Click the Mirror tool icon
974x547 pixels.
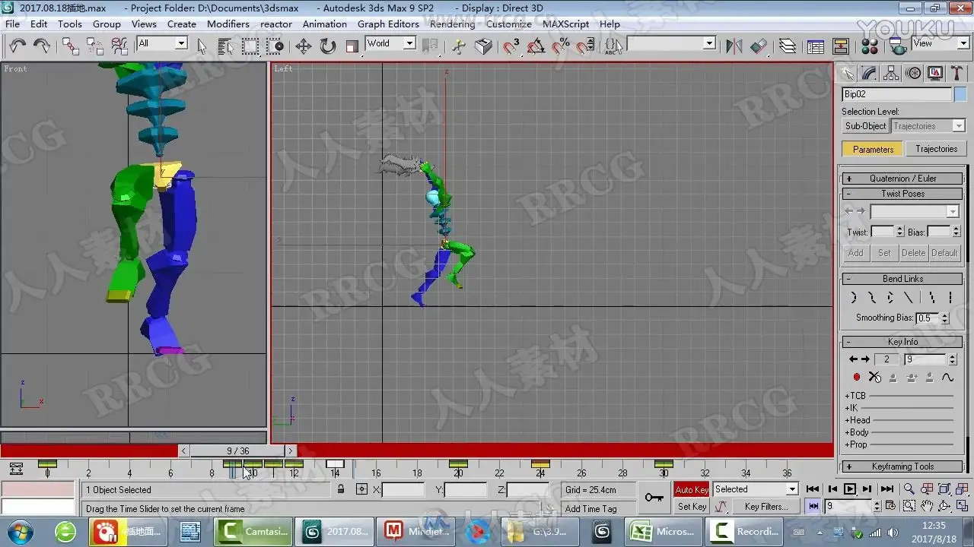pos(734,46)
